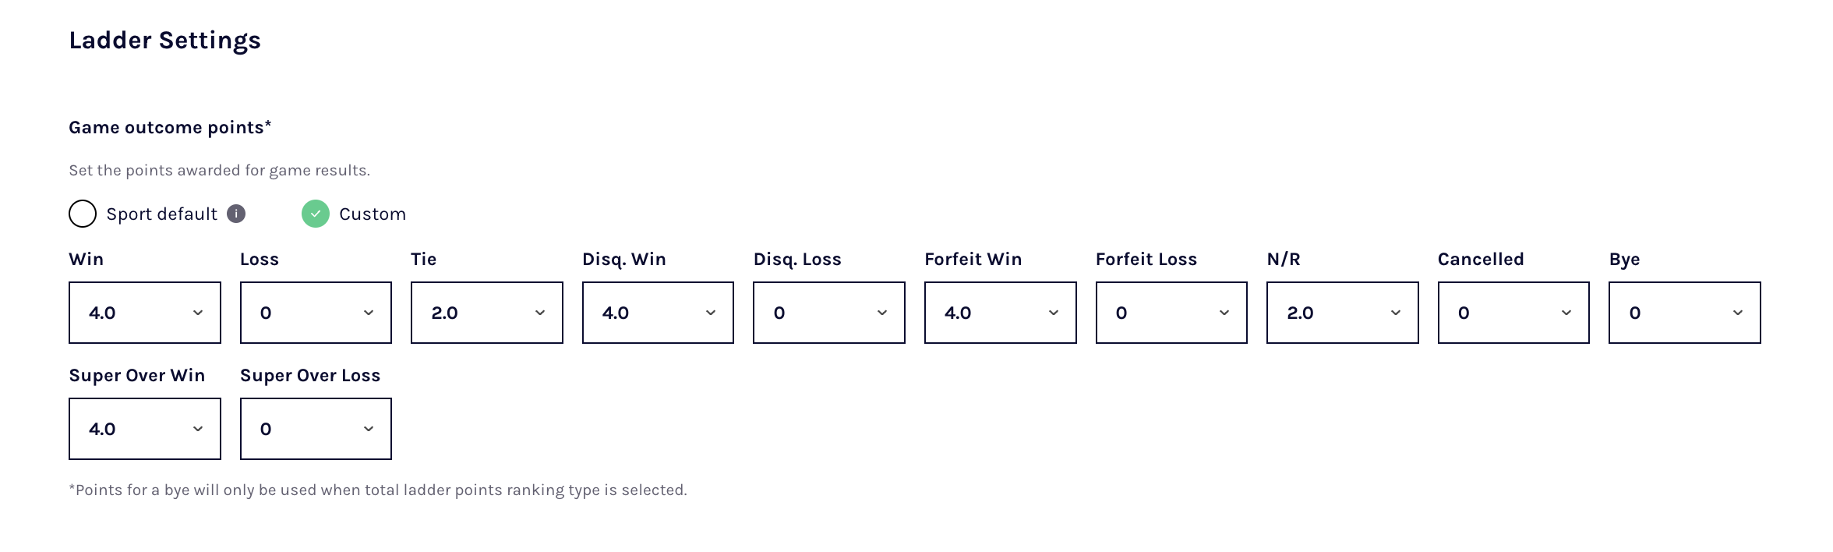Open the Disq. Win points dropdown
1833x552 pixels.
[x=658, y=313]
